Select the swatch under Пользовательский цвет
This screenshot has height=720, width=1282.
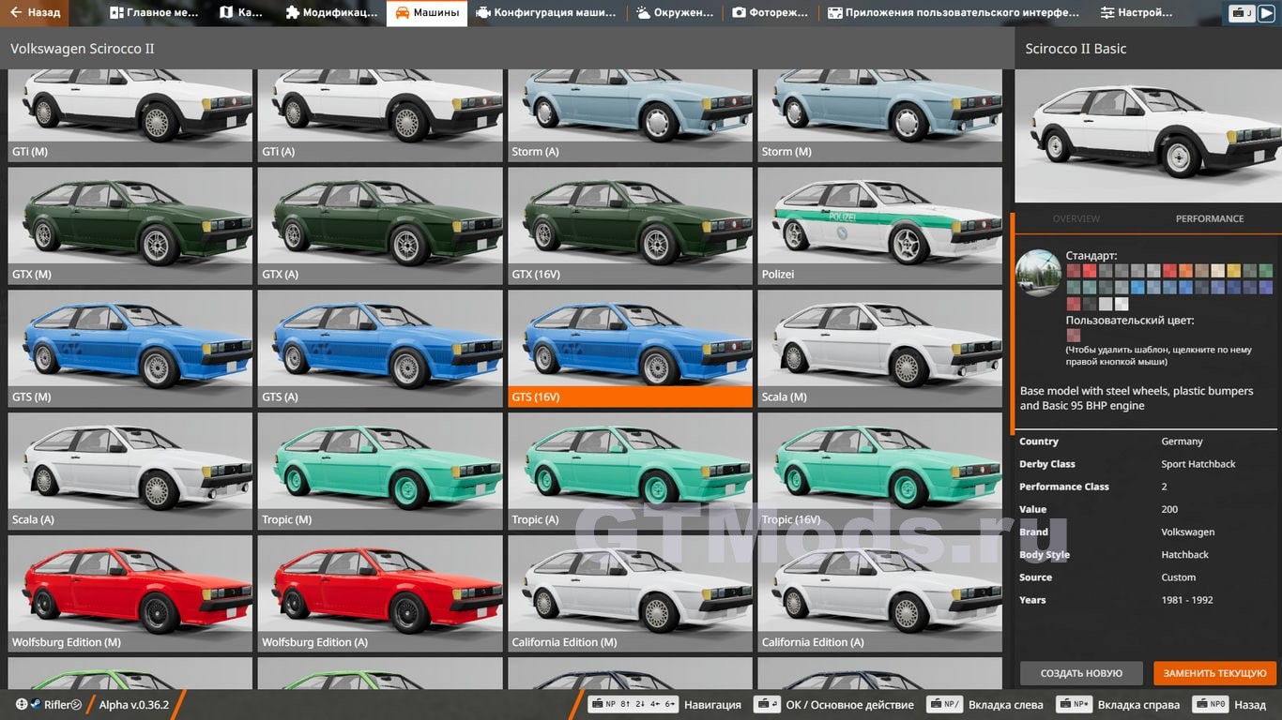[1074, 336]
